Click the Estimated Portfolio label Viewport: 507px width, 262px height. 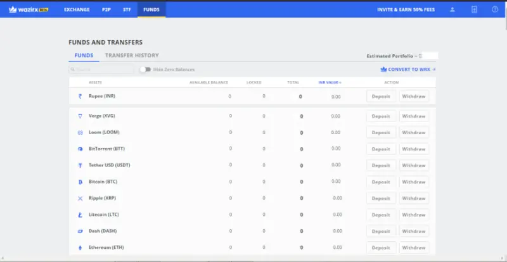click(390, 56)
